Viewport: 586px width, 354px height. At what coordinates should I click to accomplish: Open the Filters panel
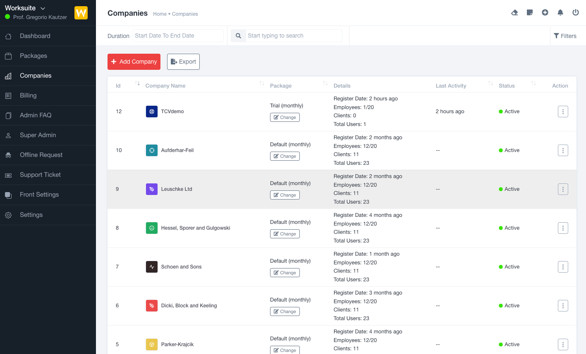[x=565, y=36]
